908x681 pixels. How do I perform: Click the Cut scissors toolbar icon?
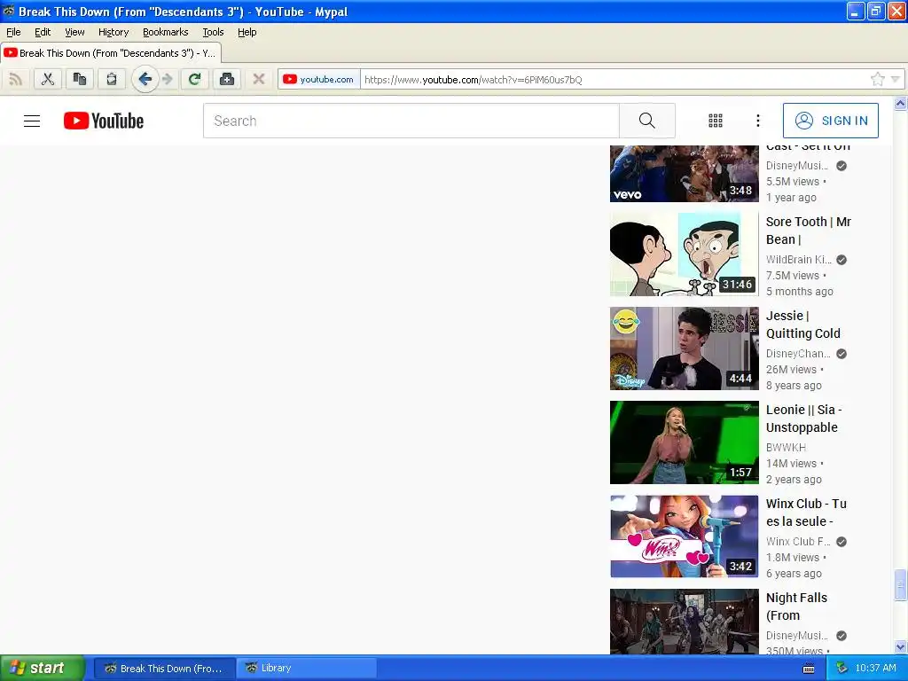[x=48, y=79]
